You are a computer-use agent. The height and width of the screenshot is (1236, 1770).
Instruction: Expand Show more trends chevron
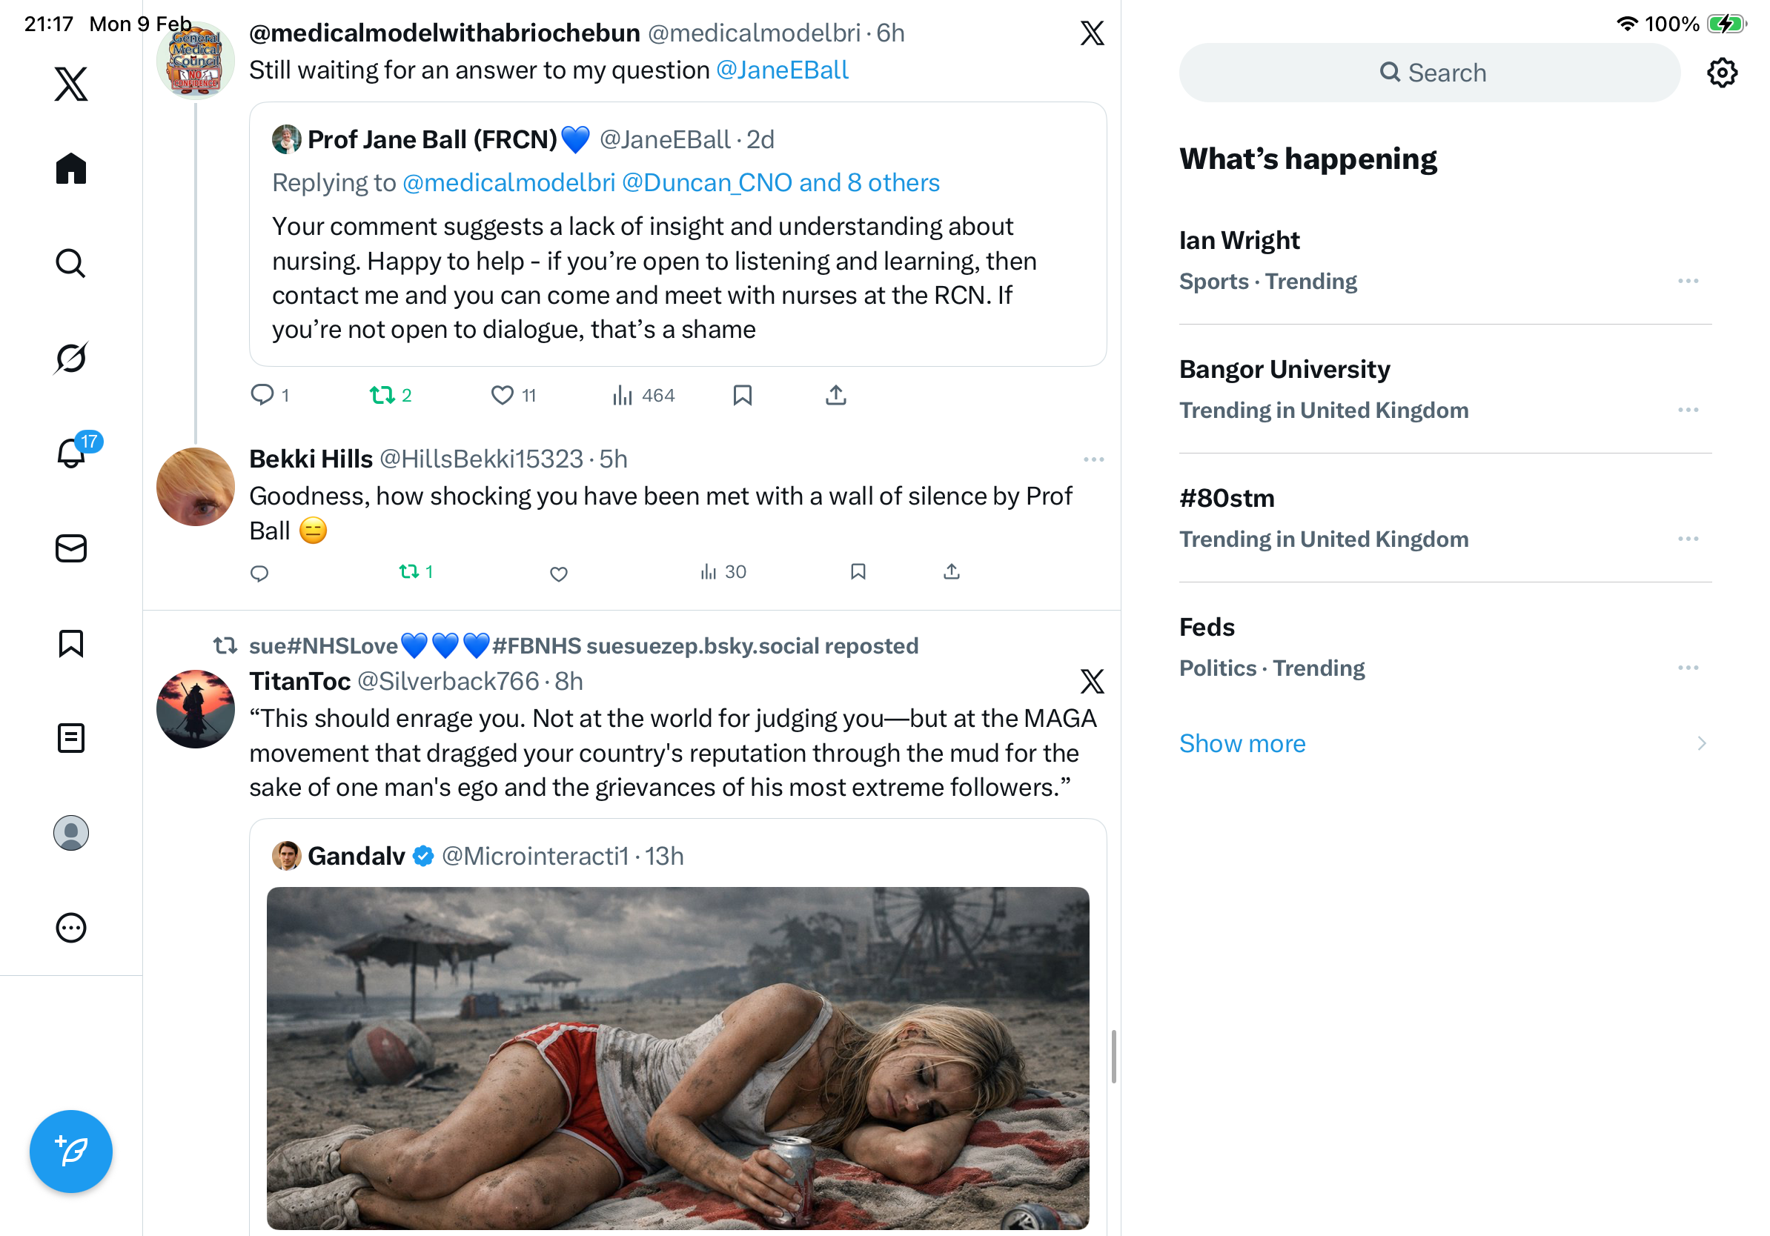(1700, 742)
